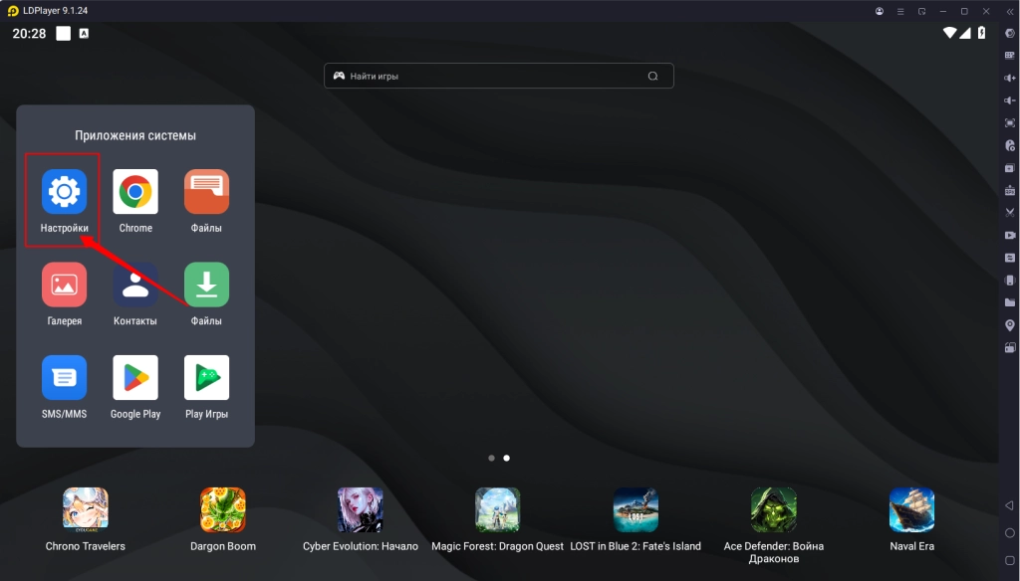Screen dimensions: 1020x581
Task: Launch the Naval Era game
Action: coord(911,510)
